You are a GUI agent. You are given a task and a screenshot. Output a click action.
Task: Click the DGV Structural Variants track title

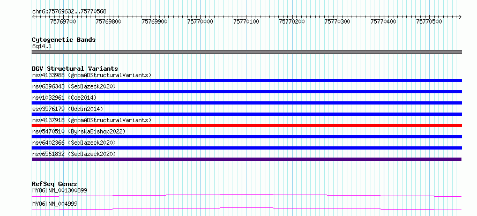point(75,69)
